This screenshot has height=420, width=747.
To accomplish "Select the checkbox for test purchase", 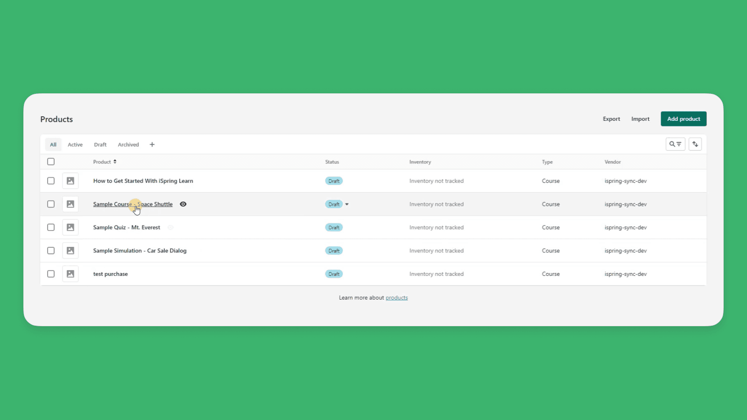I will click(x=51, y=274).
